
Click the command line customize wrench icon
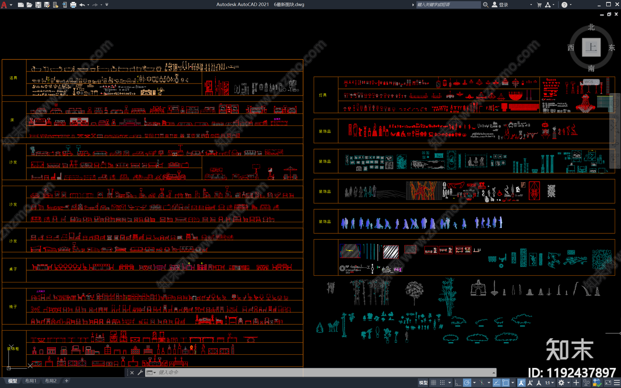[140, 372]
